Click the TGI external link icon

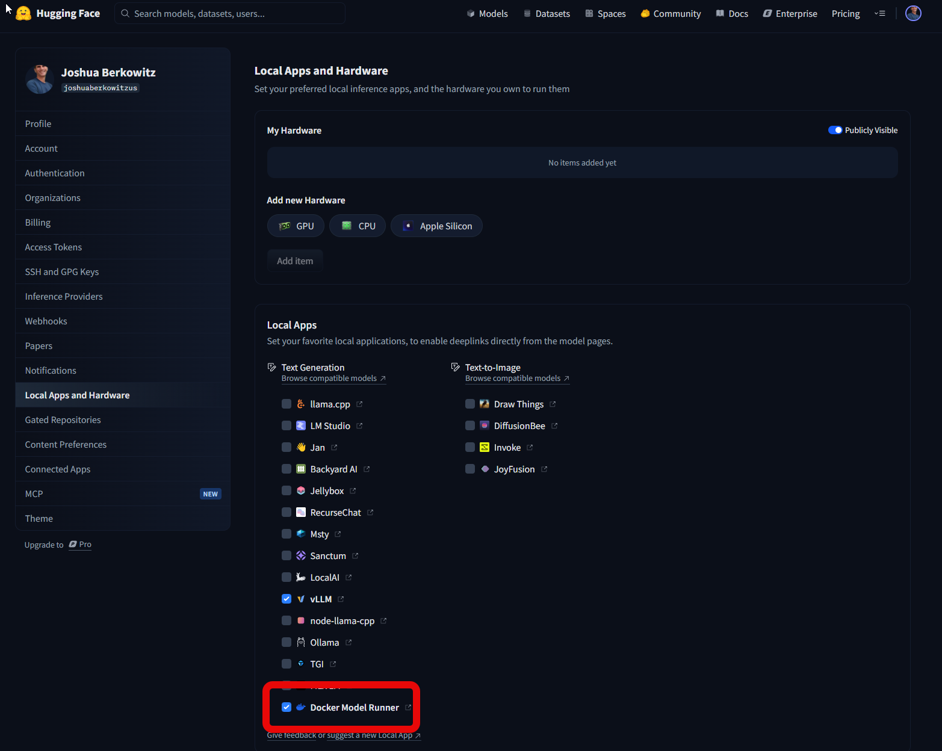point(333,664)
